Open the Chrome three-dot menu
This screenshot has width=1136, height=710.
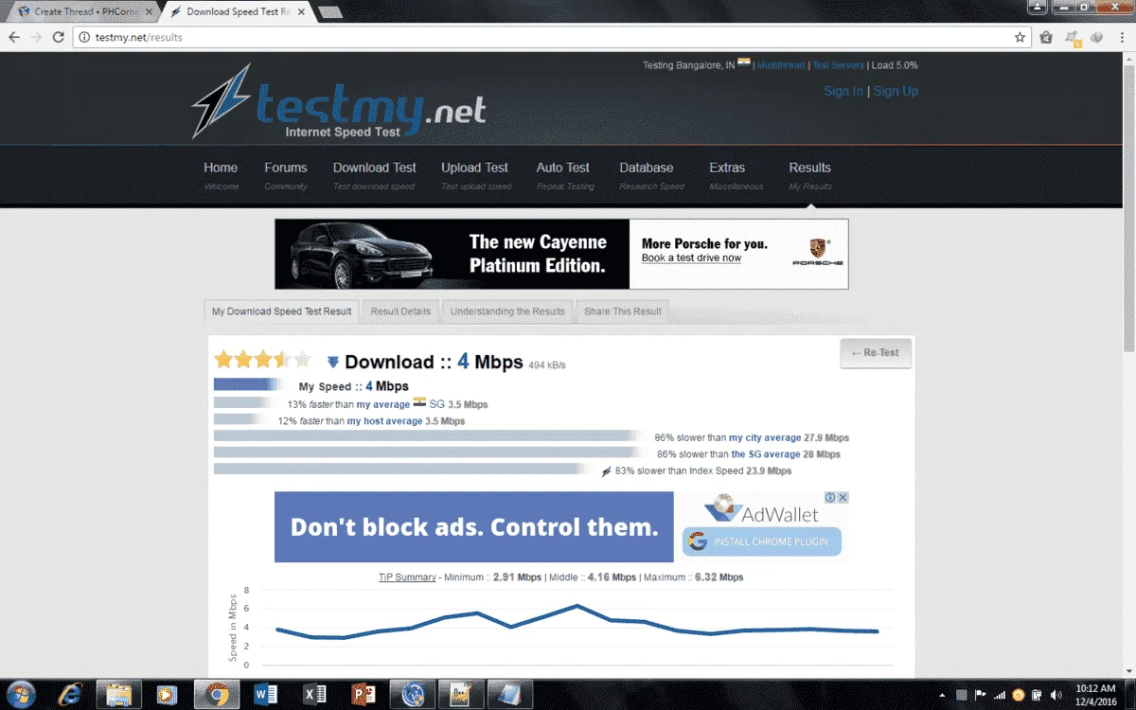coord(1123,38)
